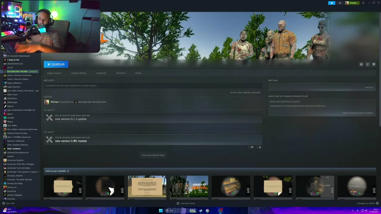Click YE7men avatar in today's activity
381x214 pixels.
tap(47, 102)
